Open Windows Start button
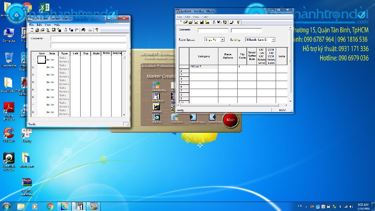 click(x=7, y=206)
